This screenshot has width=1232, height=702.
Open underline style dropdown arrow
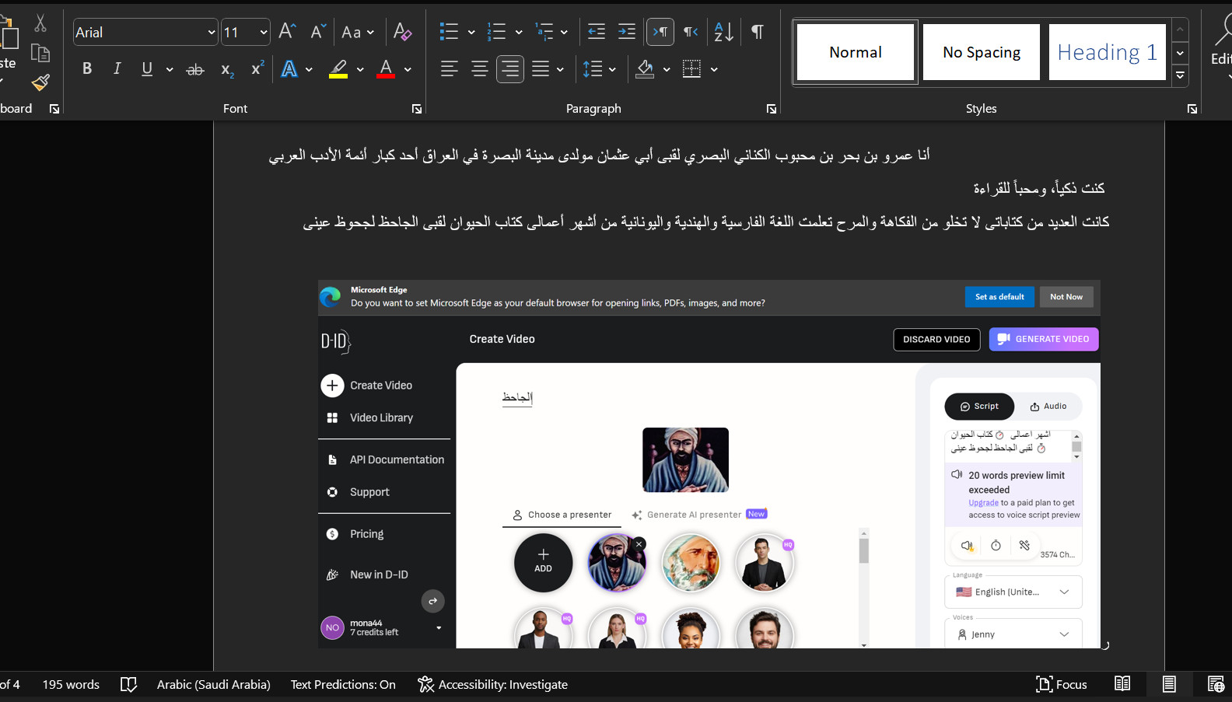pos(170,69)
